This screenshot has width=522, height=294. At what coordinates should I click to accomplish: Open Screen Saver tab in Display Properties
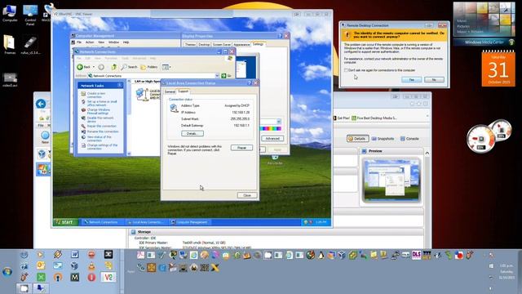pyautogui.click(x=221, y=44)
